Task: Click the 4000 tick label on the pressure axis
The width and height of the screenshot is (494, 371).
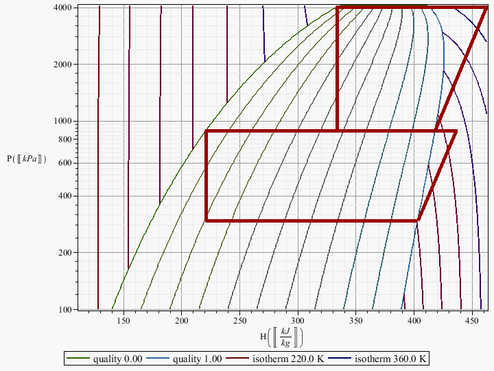Action: (63, 8)
